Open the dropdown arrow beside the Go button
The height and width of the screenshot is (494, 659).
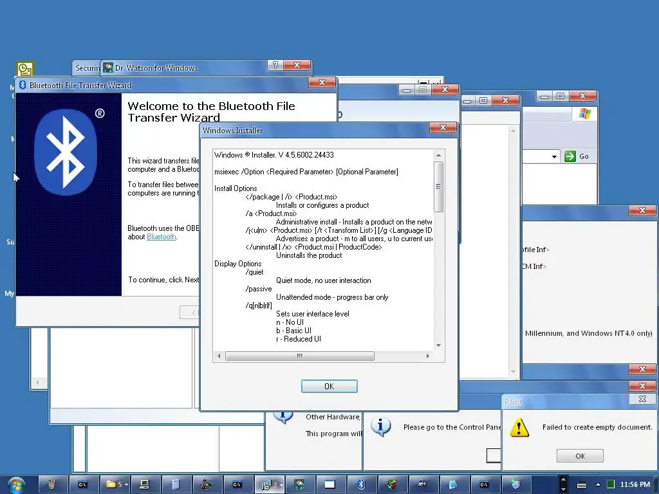click(554, 157)
